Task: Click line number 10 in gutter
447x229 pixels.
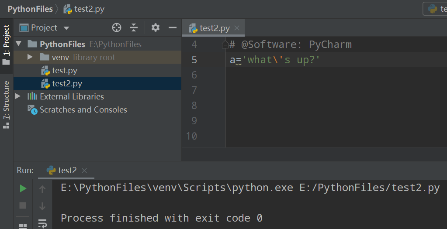Action: point(191,136)
